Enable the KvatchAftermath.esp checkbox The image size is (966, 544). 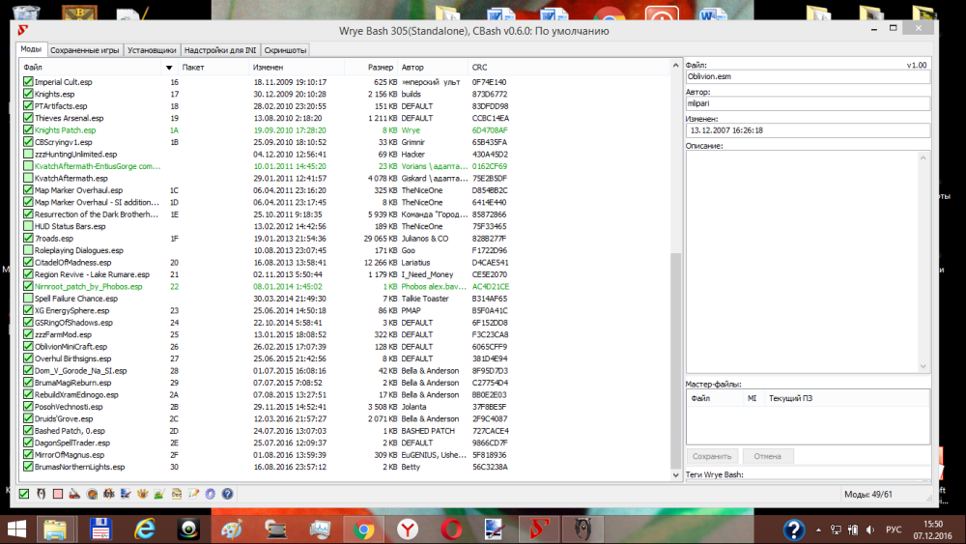(28, 178)
